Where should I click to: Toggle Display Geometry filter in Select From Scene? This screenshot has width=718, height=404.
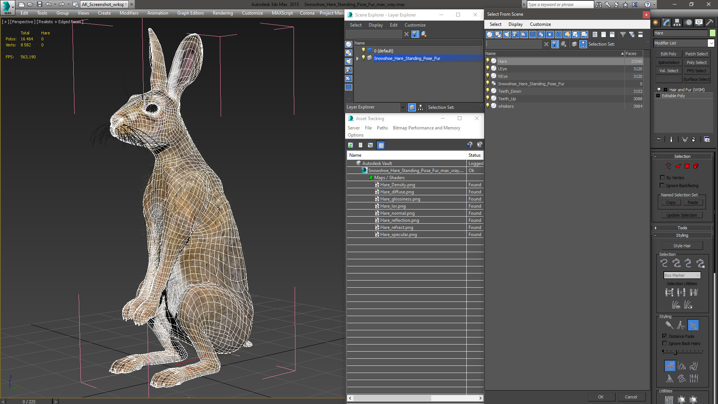(x=490, y=34)
